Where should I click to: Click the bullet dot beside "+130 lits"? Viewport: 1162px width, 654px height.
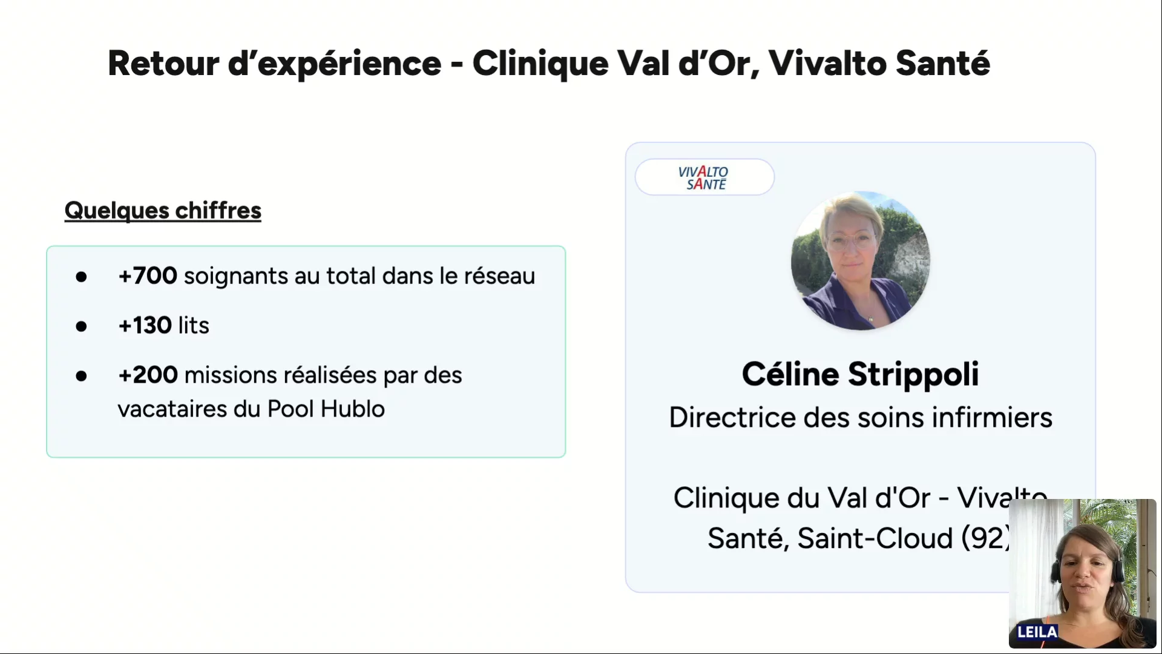pos(81,326)
